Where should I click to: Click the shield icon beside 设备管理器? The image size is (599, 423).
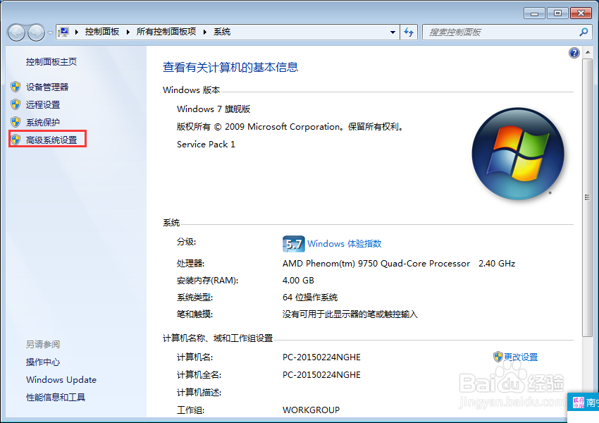[16, 87]
